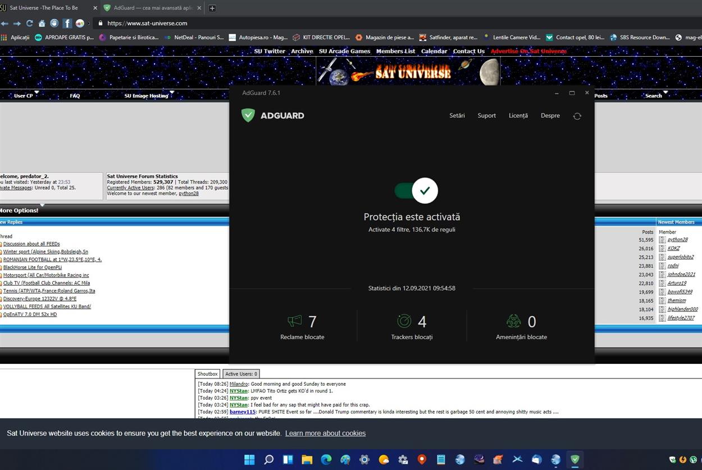This screenshot has width=702, height=470.
Task: Open AdGuard Licență section
Action: click(x=518, y=116)
